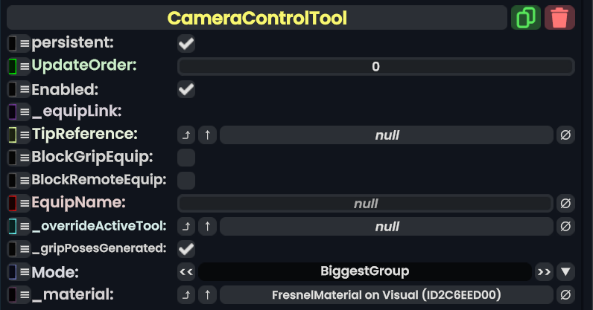
Task: Open the Mode dropdown triangle
Action: (x=565, y=271)
